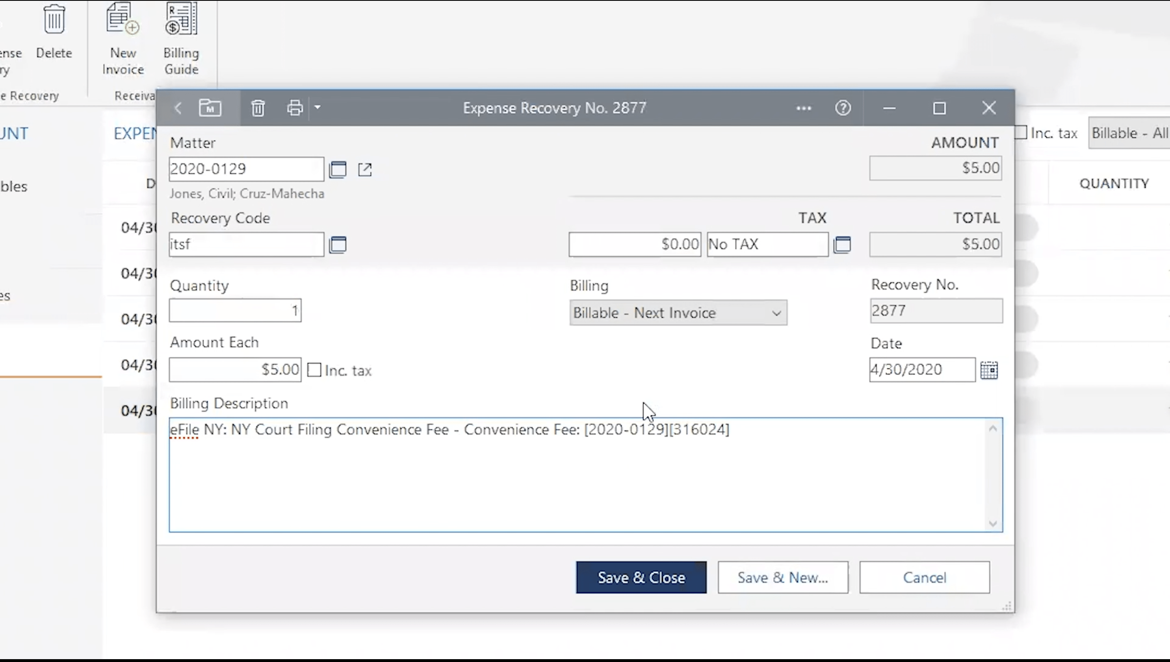Open New Invoice from the ribbon

pyautogui.click(x=123, y=39)
